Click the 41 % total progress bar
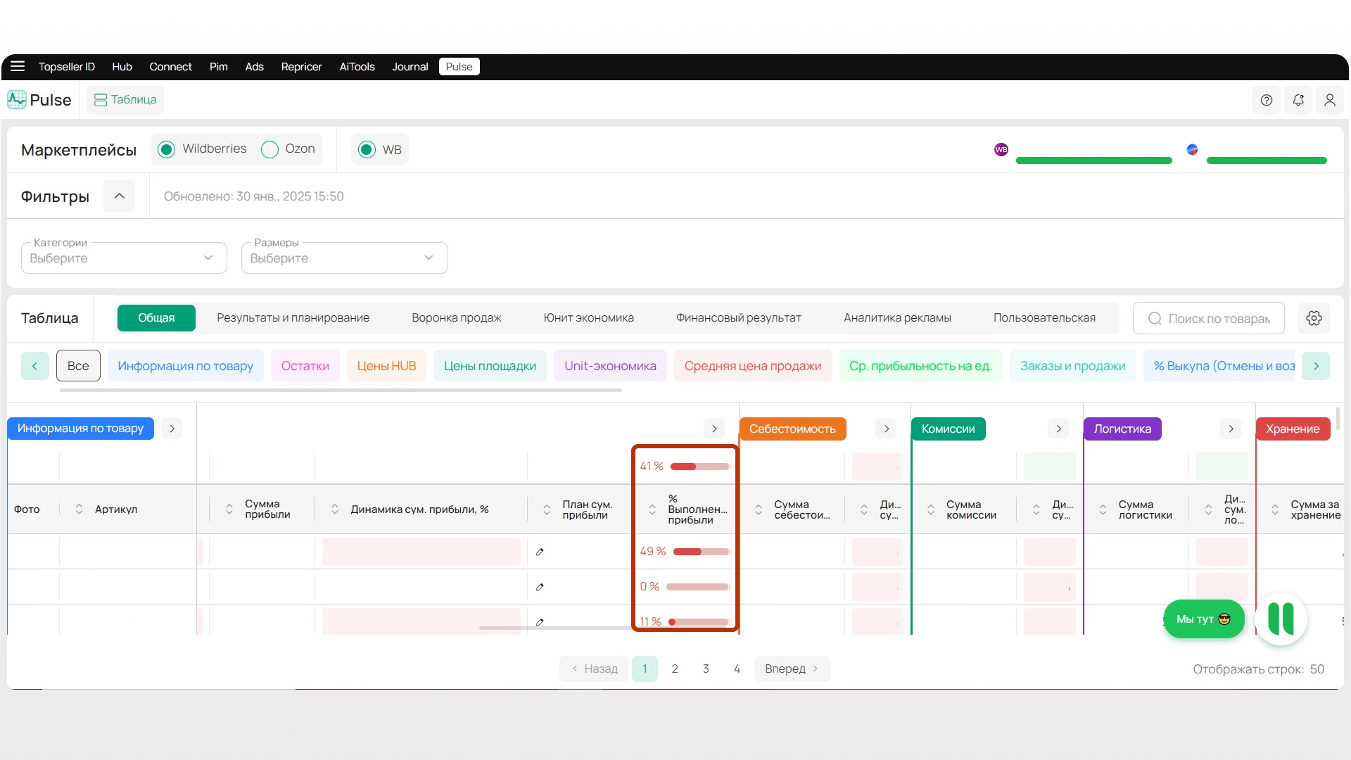 pyautogui.click(x=700, y=467)
